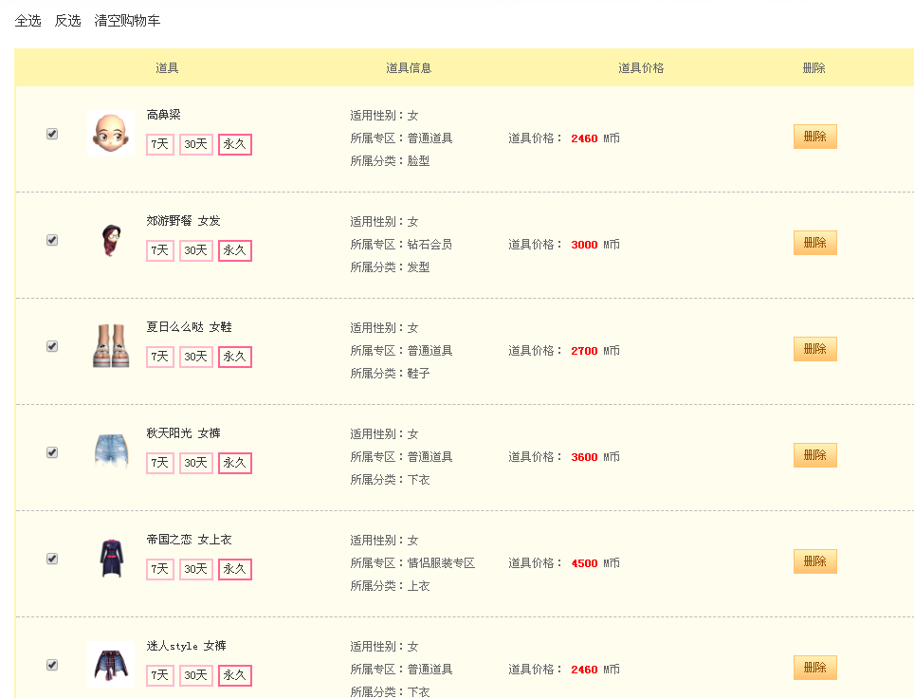Click the 秋天阳光 女裤 shorts image
Image resolution: width=914 pixels, height=698 pixels.
click(x=111, y=452)
